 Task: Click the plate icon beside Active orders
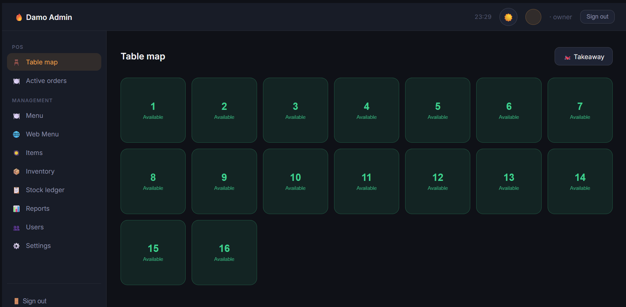[16, 81]
